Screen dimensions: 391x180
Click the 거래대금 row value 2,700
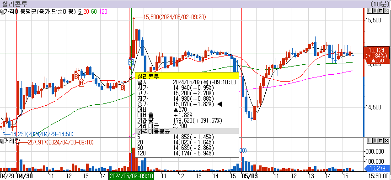point(180,126)
